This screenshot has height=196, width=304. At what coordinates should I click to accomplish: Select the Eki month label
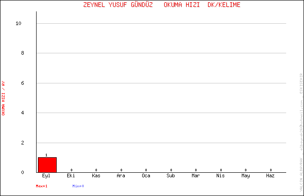point(71,175)
